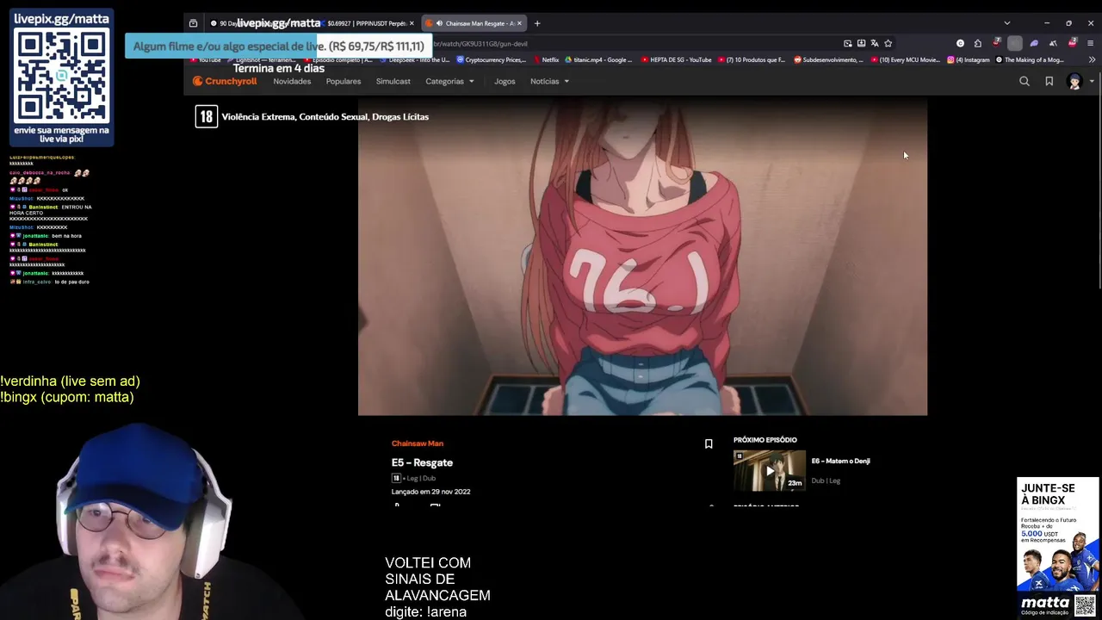Expand the Notícias dropdown
Image resolution: width=1102 pixels, height=620 pixels.
pos(549,81)
